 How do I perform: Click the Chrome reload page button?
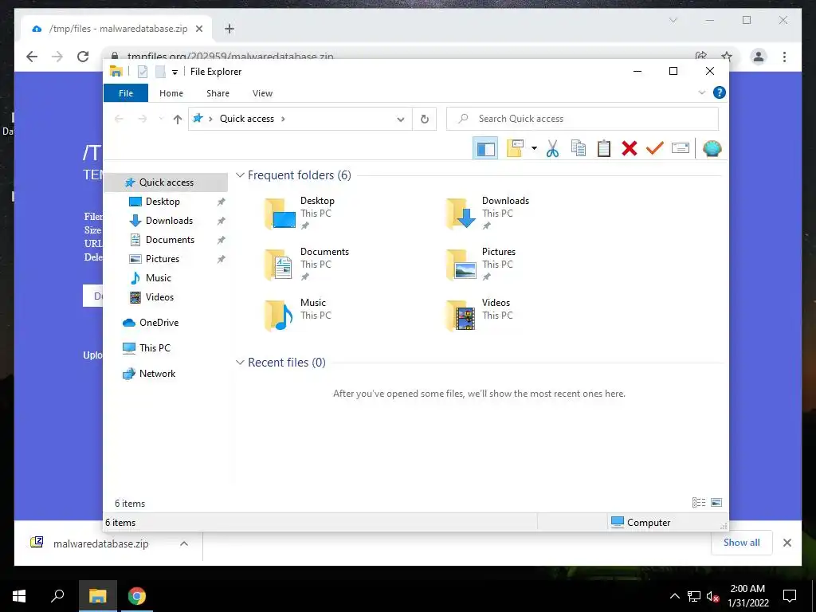pos(83,57)
